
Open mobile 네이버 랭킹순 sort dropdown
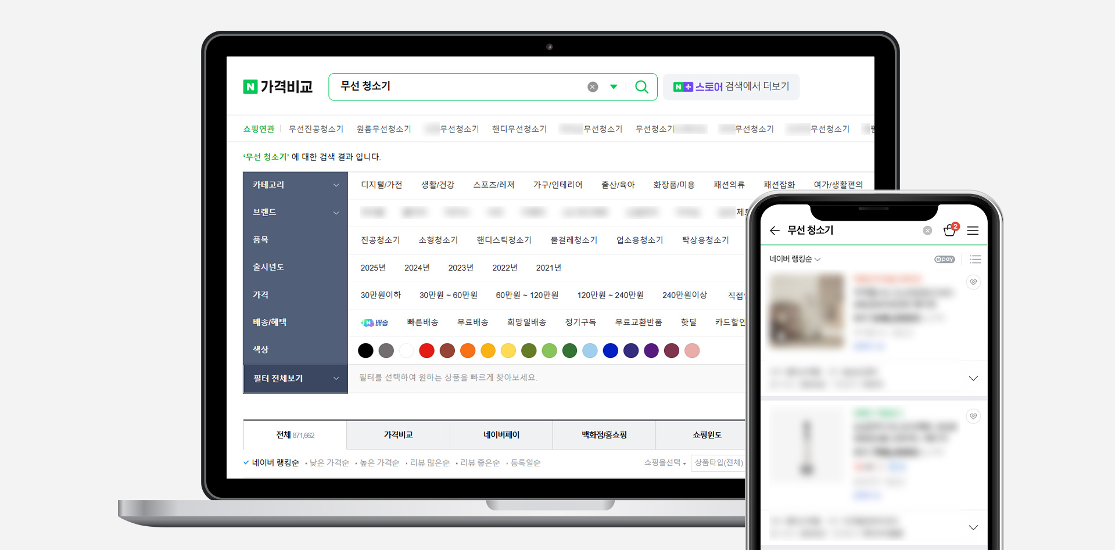tap(794, 259)
